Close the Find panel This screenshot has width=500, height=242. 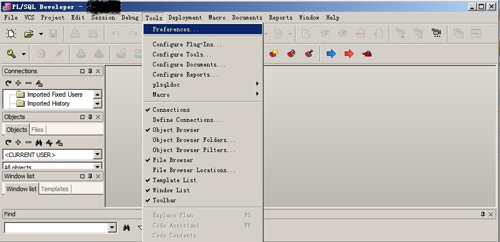(x=491, y=214)
